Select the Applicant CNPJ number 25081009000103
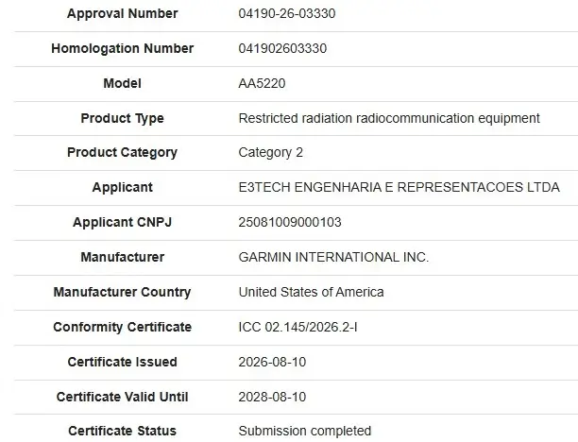The height and width of the screenshot is (442, 578). coord(290,222)
